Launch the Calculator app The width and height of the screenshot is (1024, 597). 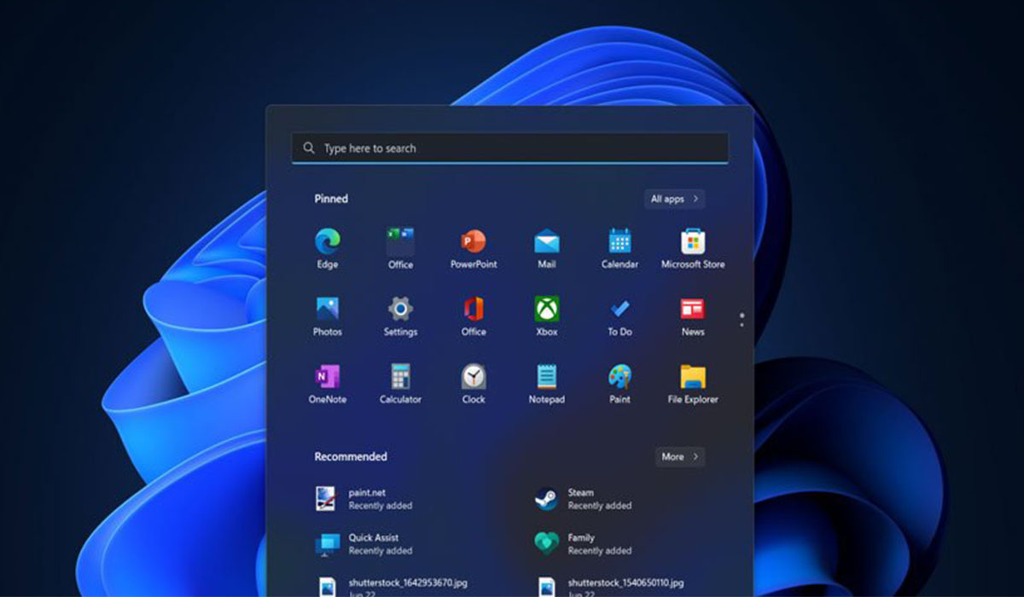tap(400, 384)
